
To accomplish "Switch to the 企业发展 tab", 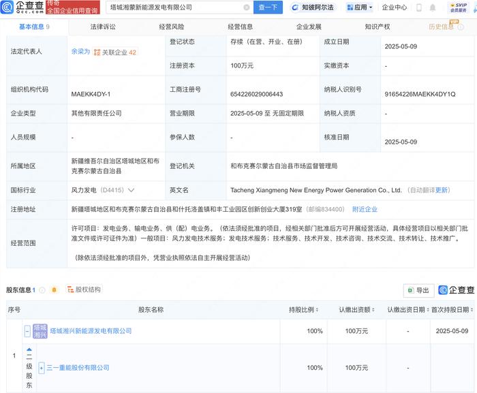I will coord(309,27).
